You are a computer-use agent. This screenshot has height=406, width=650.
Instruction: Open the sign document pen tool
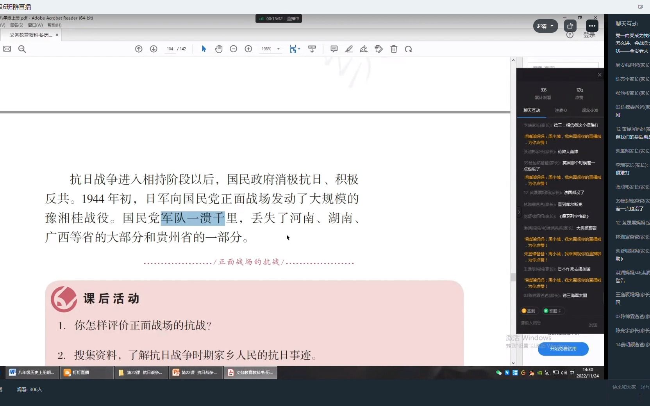364,49
